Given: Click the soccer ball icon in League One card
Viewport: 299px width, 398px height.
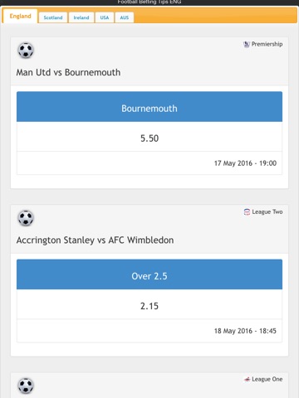Looking at the screenshot, I should pyautogui.click(x=26, y=386).
